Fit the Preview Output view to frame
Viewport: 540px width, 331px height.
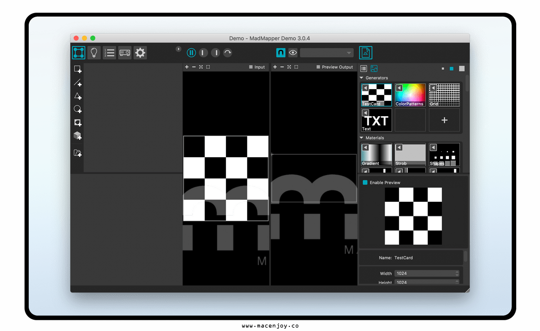point(289,67)
